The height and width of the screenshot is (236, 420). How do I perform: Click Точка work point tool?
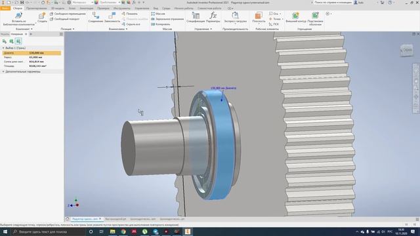coord(274,19)
